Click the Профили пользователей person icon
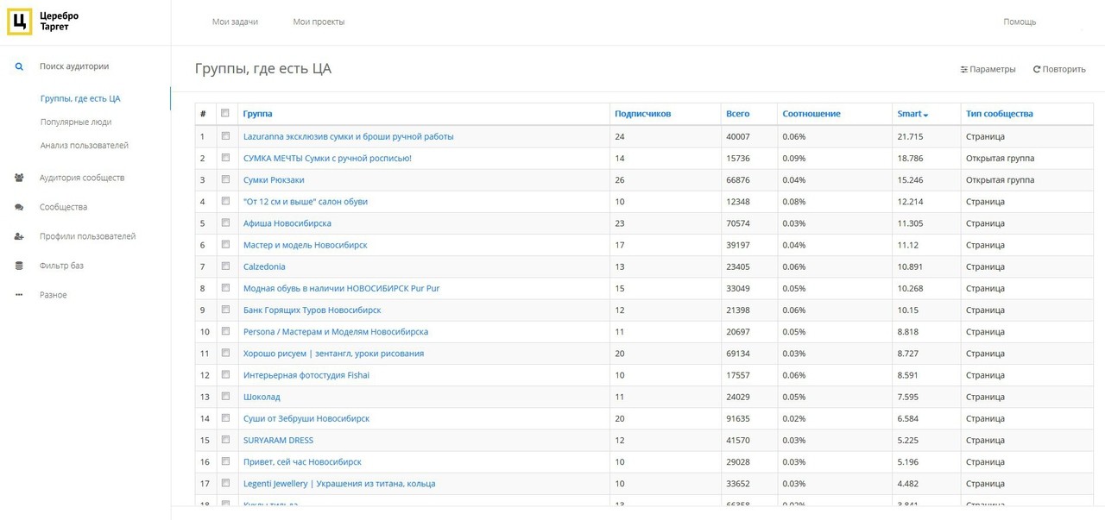Screen dimensions: 1105x520 [x=19, y=236]
